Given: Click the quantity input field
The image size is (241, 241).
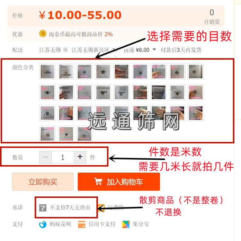Looking at the screenshot, I should (63, 157).
